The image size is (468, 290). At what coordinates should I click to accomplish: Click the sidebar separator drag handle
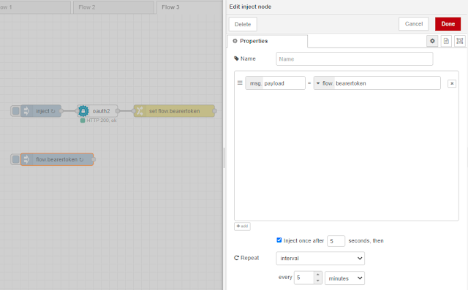point(224,158)
